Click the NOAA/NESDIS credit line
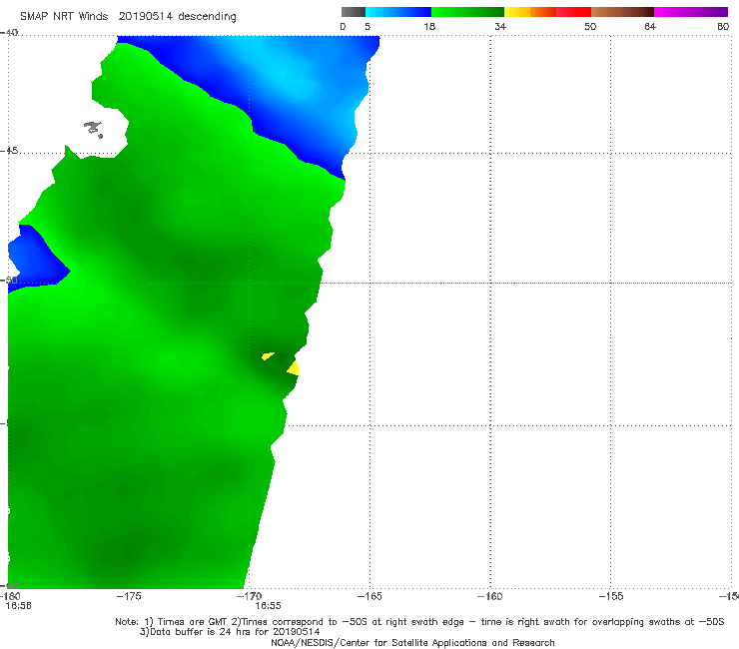The image size is (739, 649). [x=412, y=643]
